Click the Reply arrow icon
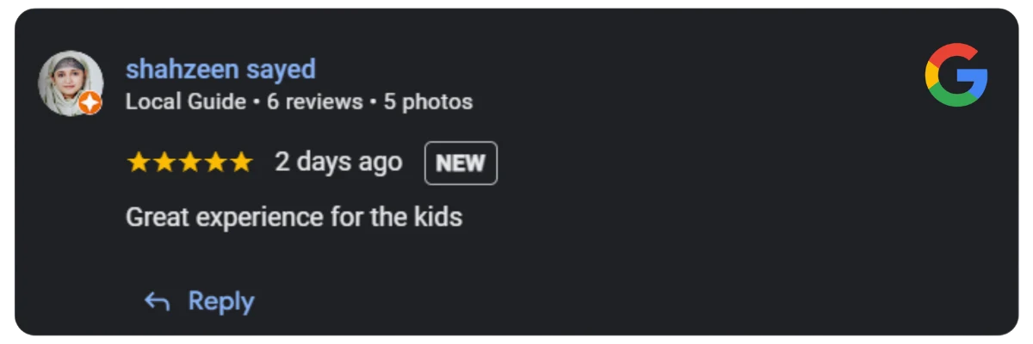Viewport: 1033px width, 344px height. pos(157,301)
